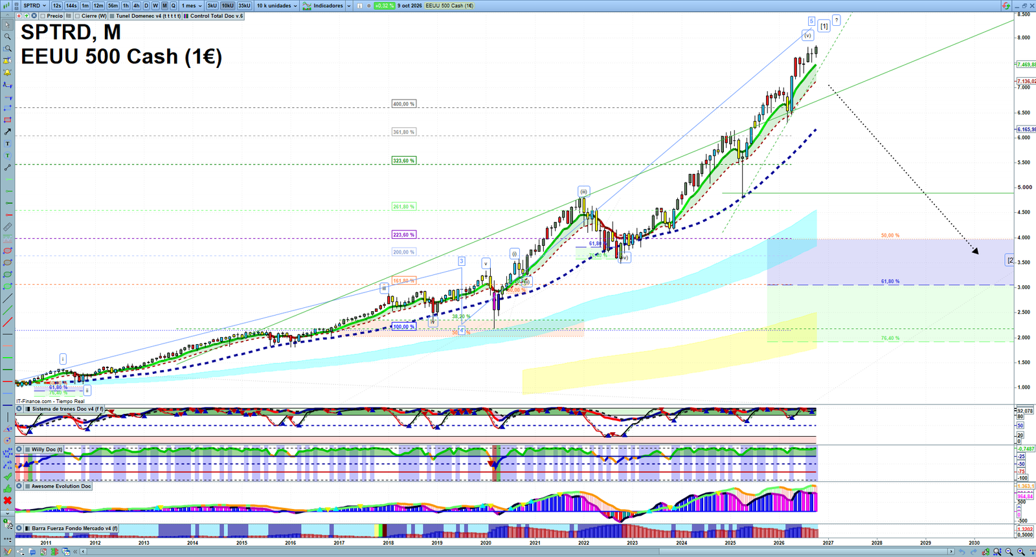The image size is (1036, 557).
Task: Remove the Willy Doc indicator panel
Action: (x=19, y=449)
